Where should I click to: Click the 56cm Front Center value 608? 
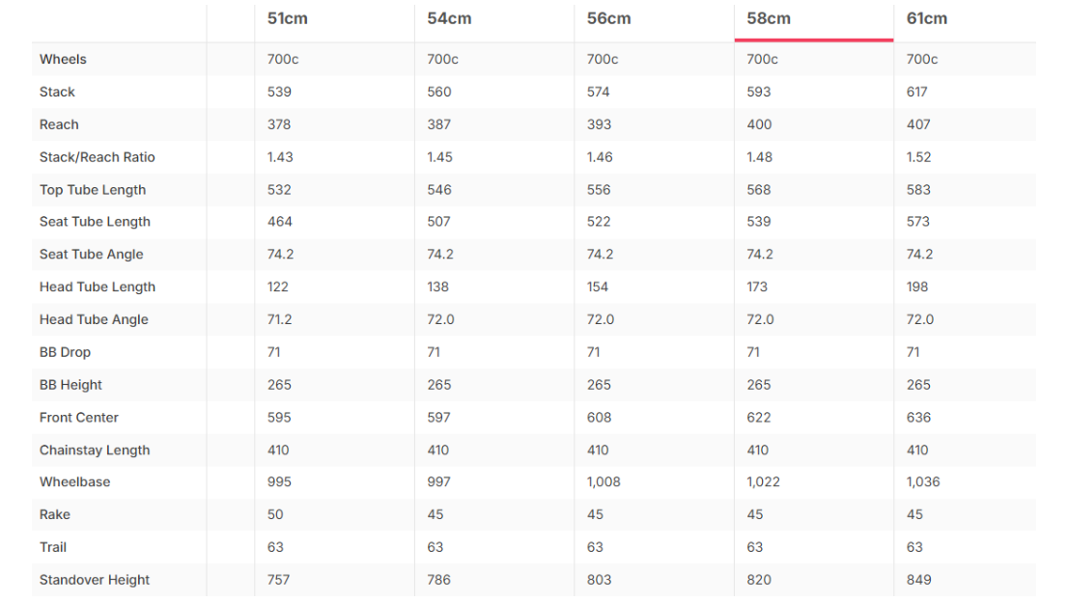(599, 418)
